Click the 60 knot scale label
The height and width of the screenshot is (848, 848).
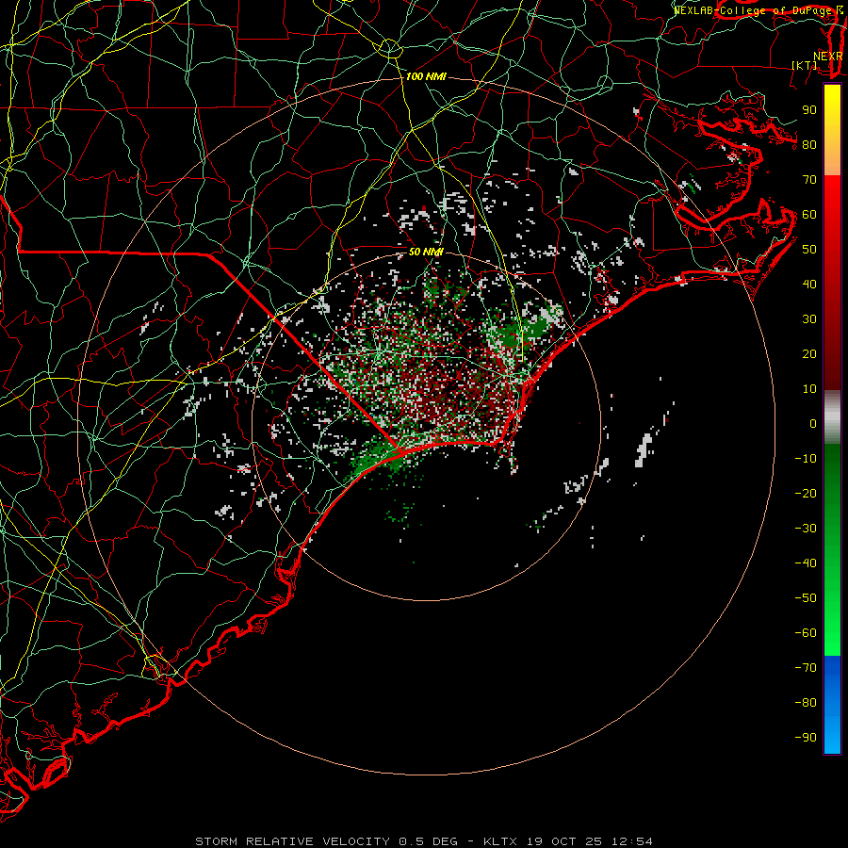point(809,215)
